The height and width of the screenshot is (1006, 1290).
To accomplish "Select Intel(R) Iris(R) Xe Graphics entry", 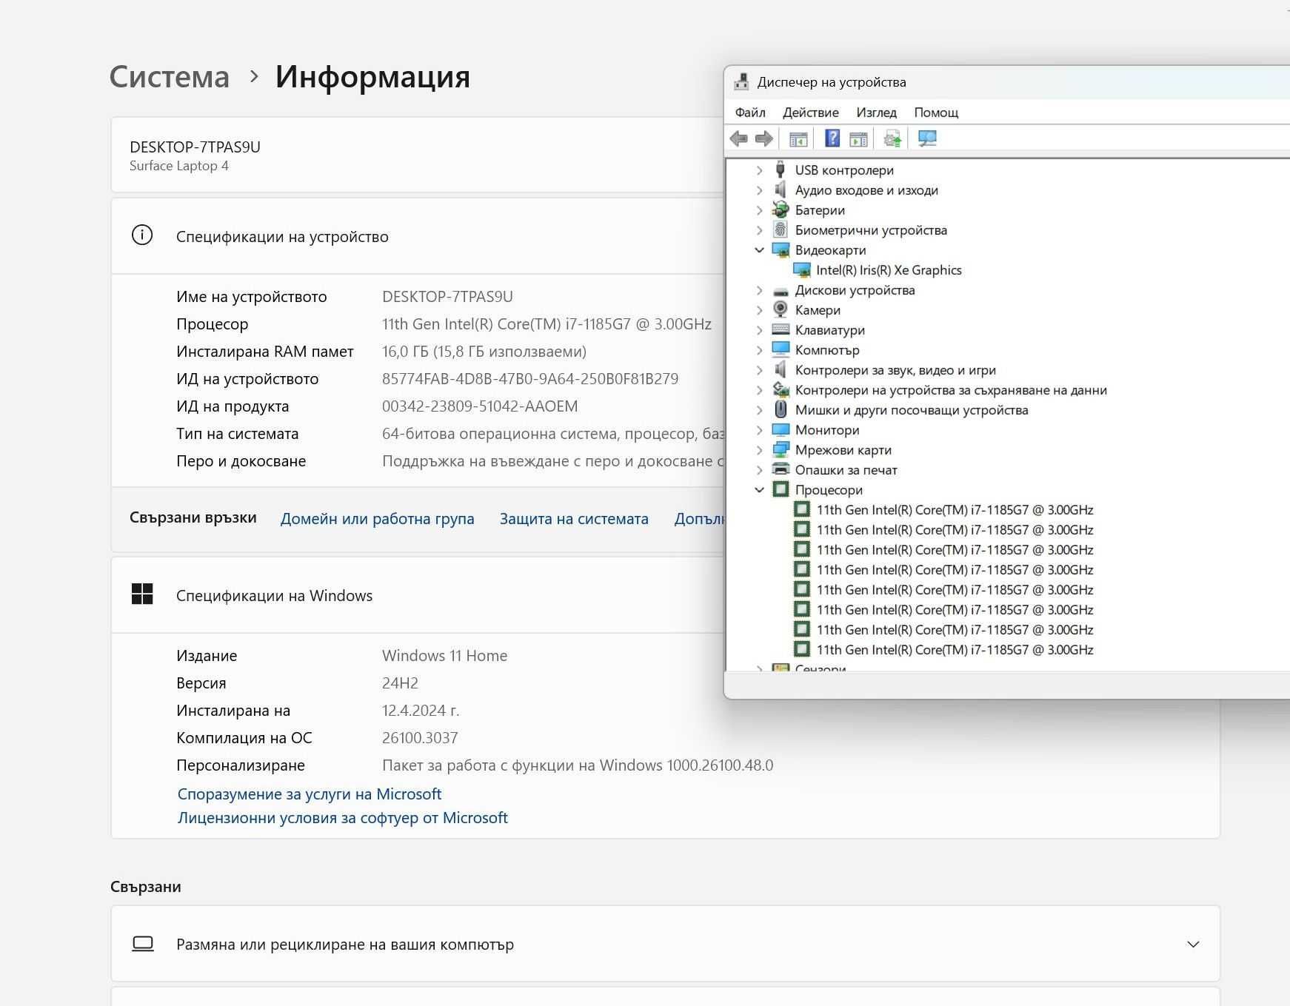I will coord(889,270).
